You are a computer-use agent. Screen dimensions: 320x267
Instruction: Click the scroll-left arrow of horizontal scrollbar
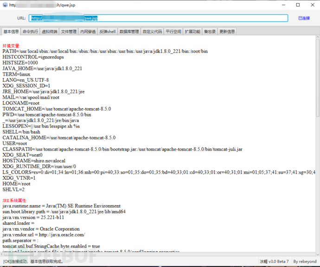coord(2,254)
